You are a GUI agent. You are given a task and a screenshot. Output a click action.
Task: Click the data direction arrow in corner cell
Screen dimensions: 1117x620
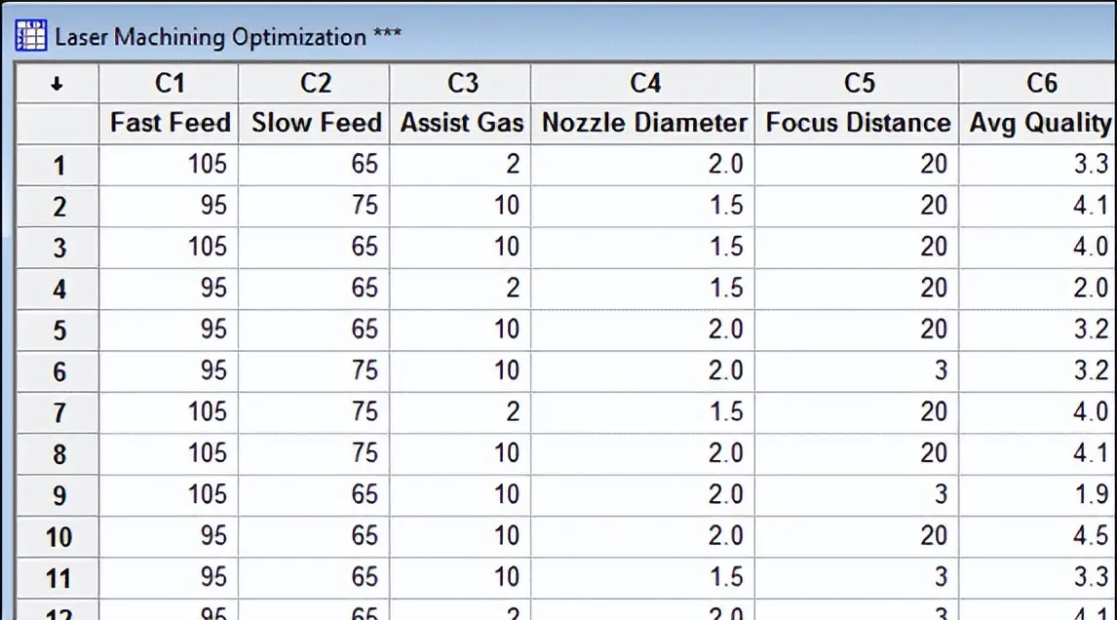point(57,84)
